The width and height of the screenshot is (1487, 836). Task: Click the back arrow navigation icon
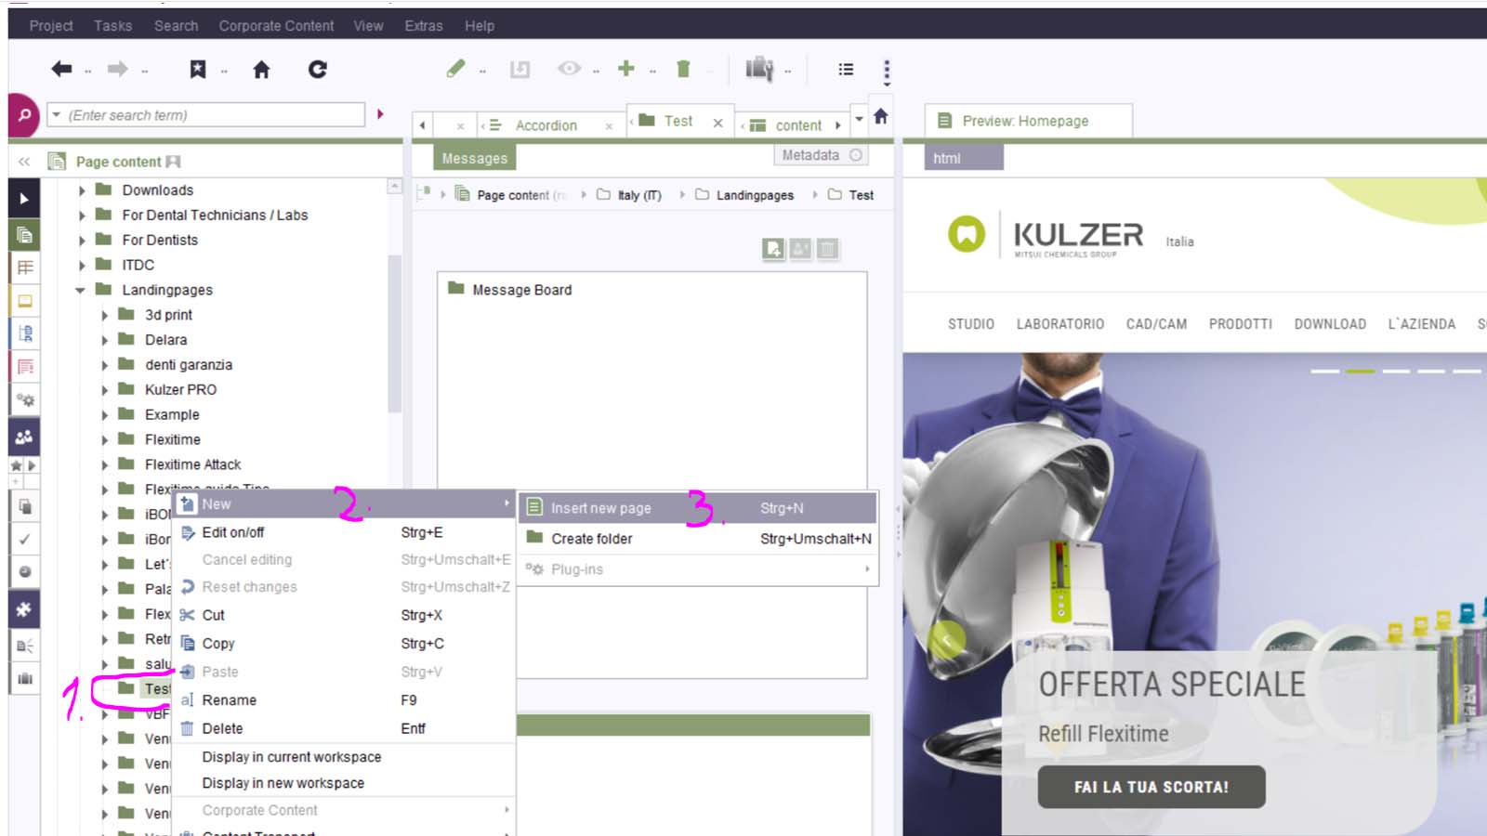click(61, 69)
